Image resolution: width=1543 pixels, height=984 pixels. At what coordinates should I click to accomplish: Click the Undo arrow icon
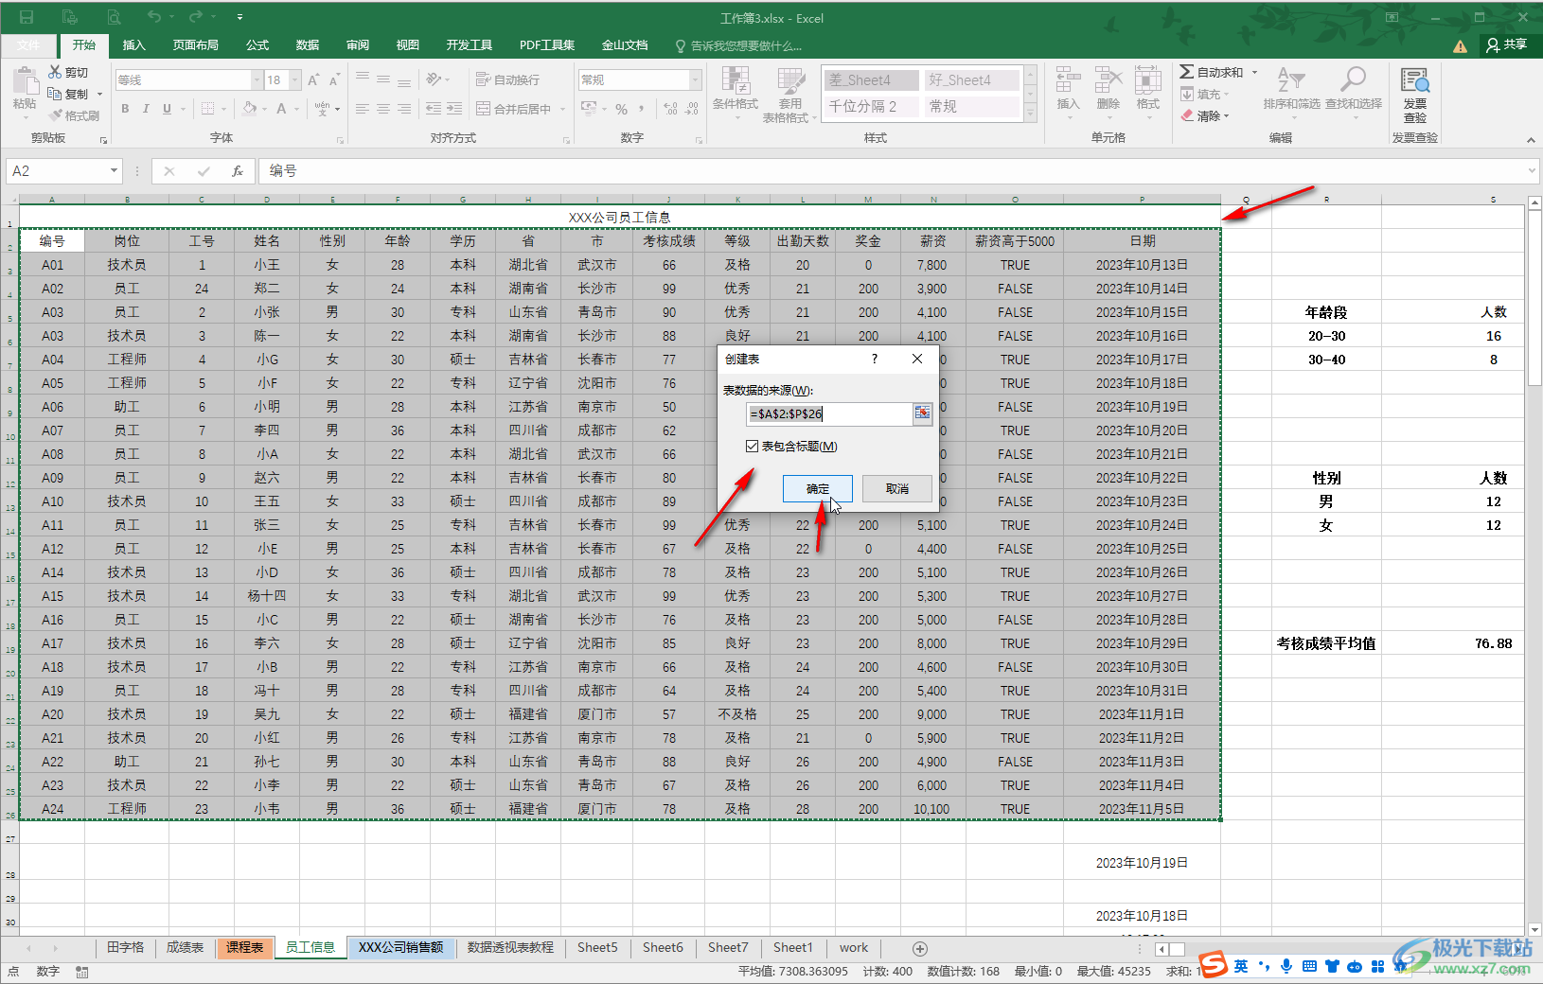point(154,17)
